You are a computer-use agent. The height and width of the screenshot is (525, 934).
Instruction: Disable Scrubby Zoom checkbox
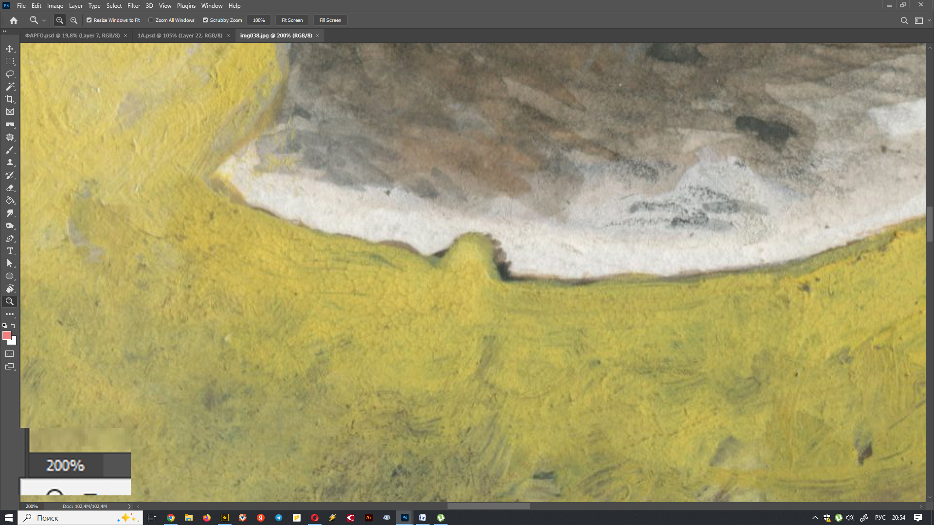pos(205,20)
